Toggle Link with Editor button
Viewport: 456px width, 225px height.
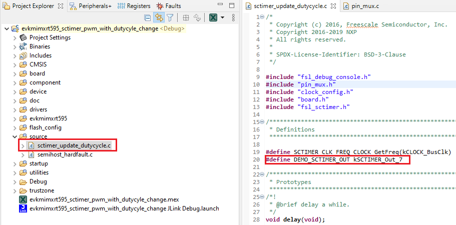pos(159,18)
